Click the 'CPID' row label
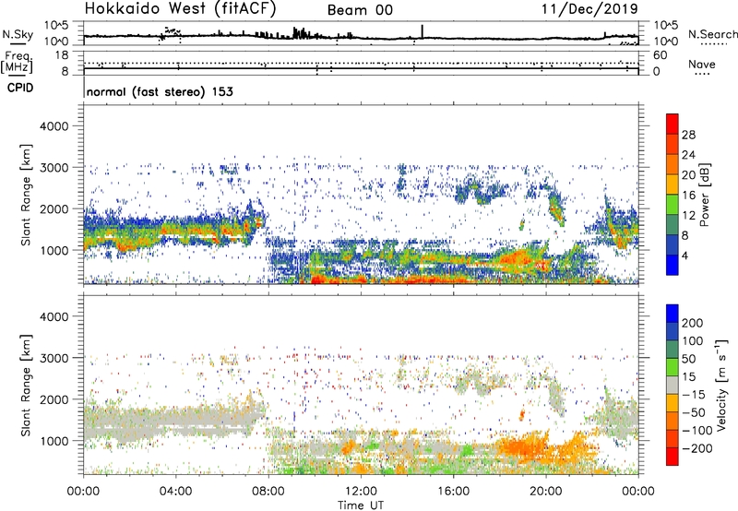 20,88
